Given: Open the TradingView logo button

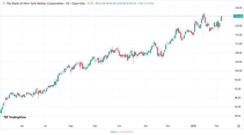Looking at the screenshot, I should [15, 117].
